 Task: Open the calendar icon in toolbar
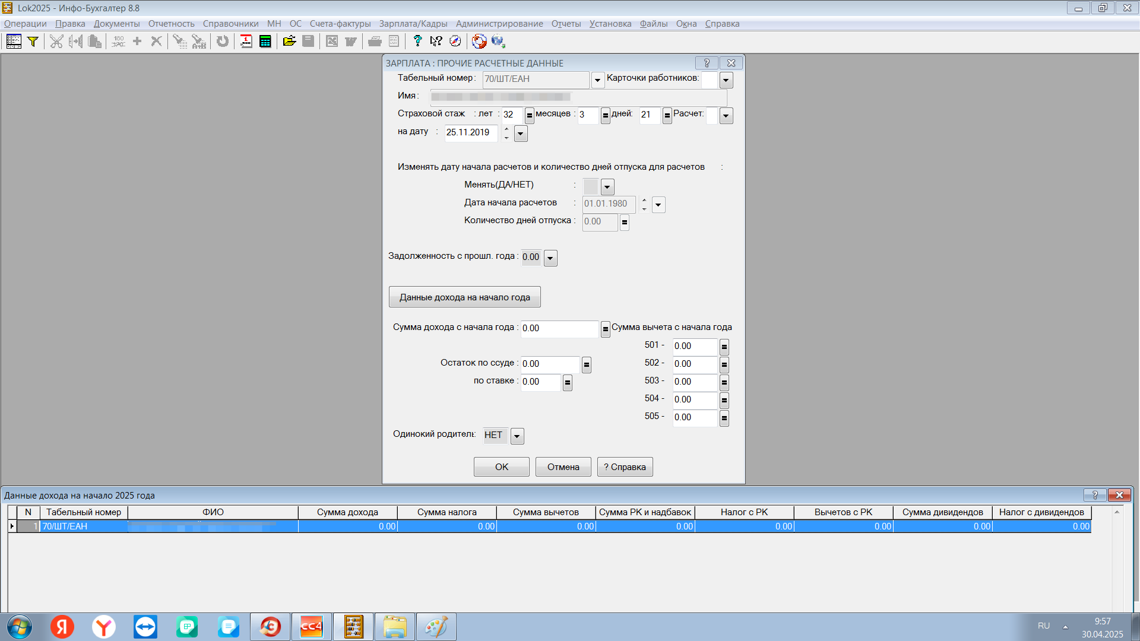coord(246,42)
